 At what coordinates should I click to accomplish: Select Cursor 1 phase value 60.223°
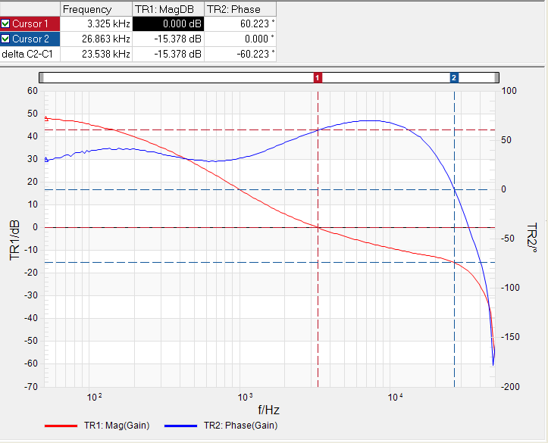pos(240,23)
